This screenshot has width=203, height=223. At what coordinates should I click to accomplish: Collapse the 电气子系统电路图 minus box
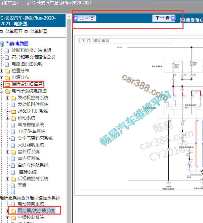[x=2, y=91]
